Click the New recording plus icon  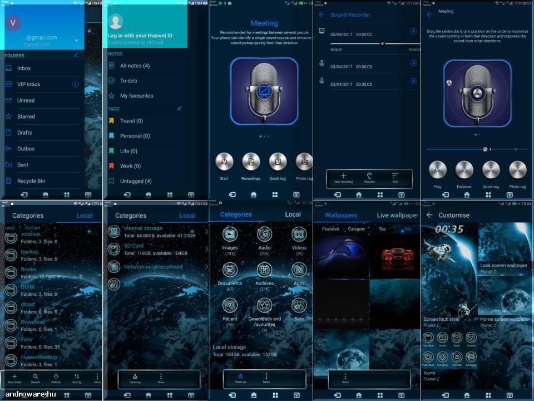click(343, 176)
